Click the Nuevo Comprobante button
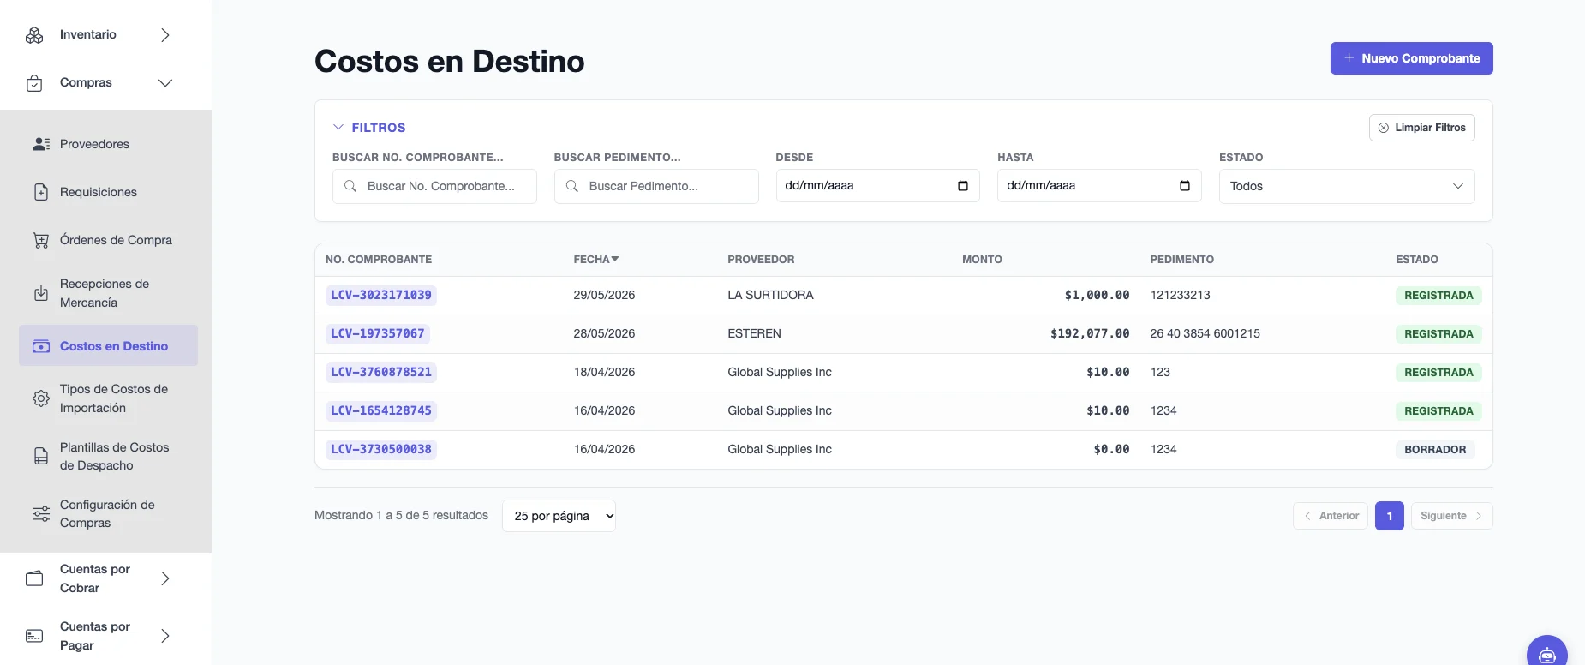 [1412, 58]
